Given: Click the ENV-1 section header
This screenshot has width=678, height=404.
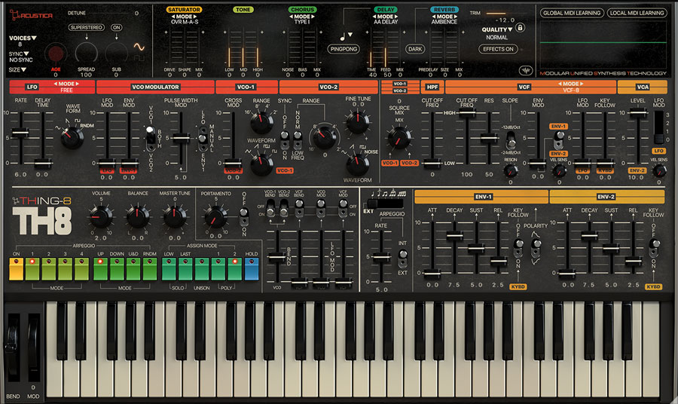Looking at the screenshot, I should [x=483, y=197].
